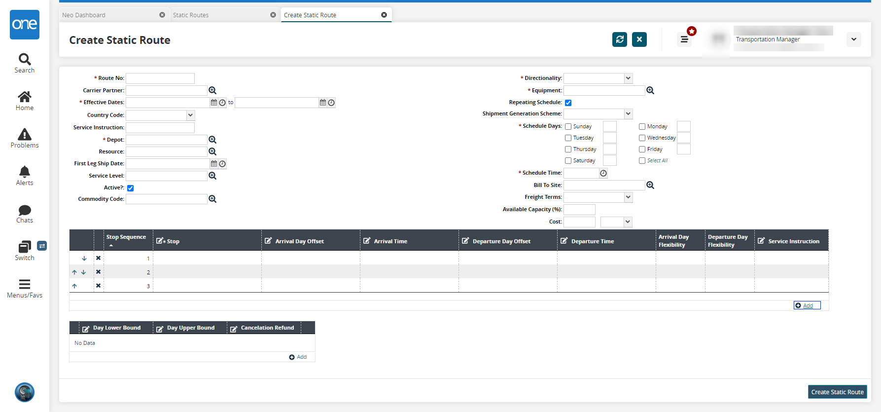Switch to Neo Dashboard tab
The height and width of the screenshot is (412, 881).
[84, 15]
